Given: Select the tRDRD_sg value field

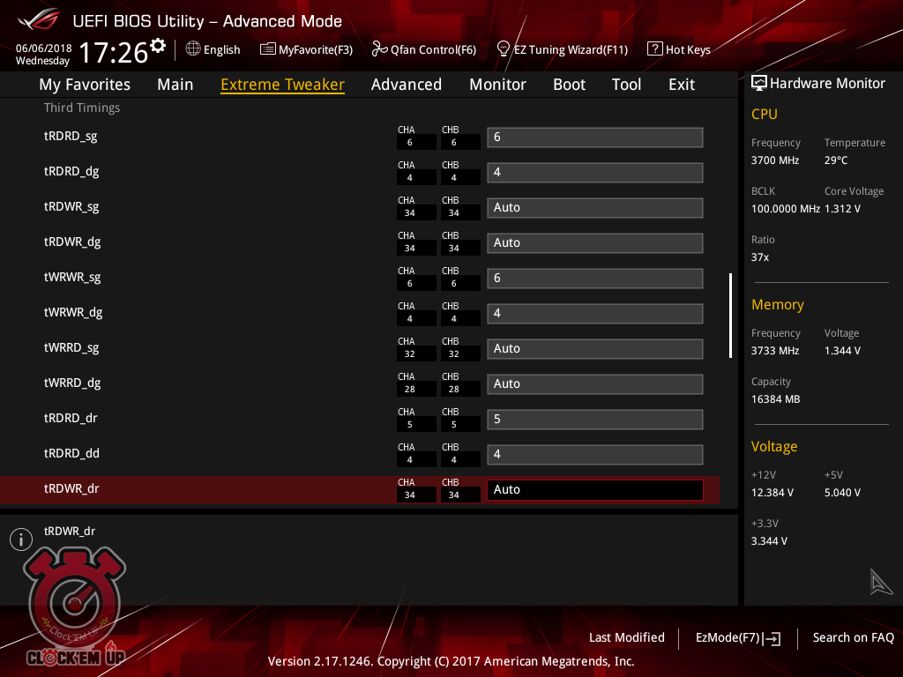Looking at the screenshot, I should pyautogui.click(x=594, y=138).
